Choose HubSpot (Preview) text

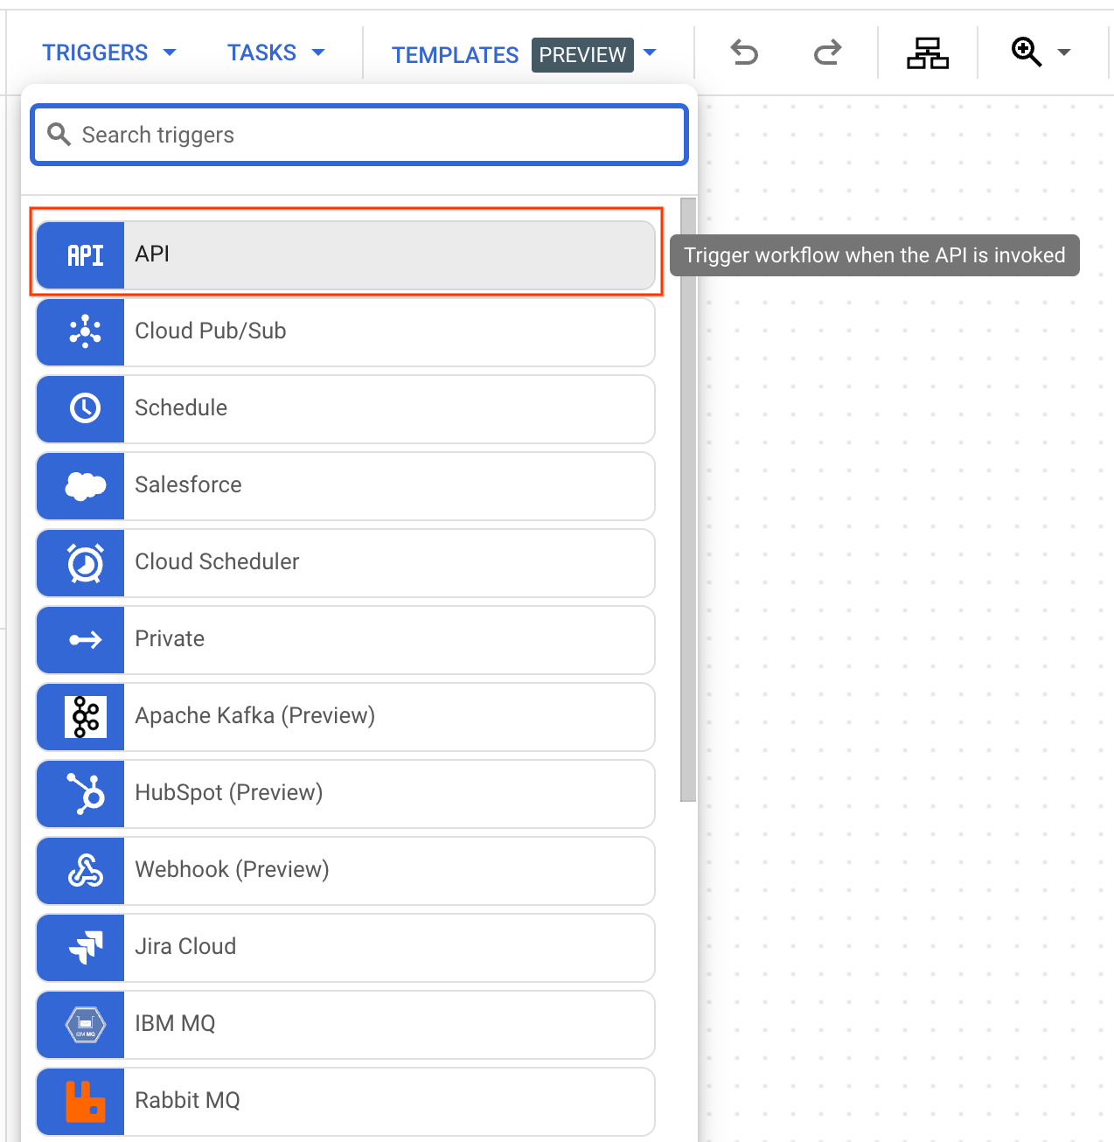(229, 792)
